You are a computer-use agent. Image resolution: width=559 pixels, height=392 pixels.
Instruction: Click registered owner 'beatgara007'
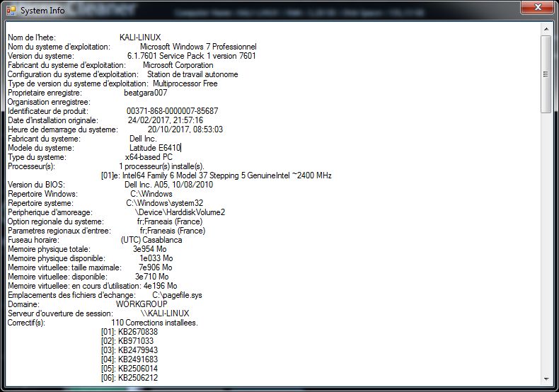(146, 93)
